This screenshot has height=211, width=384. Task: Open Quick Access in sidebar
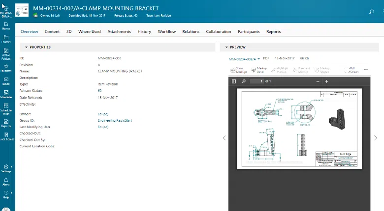pos(6,136)
